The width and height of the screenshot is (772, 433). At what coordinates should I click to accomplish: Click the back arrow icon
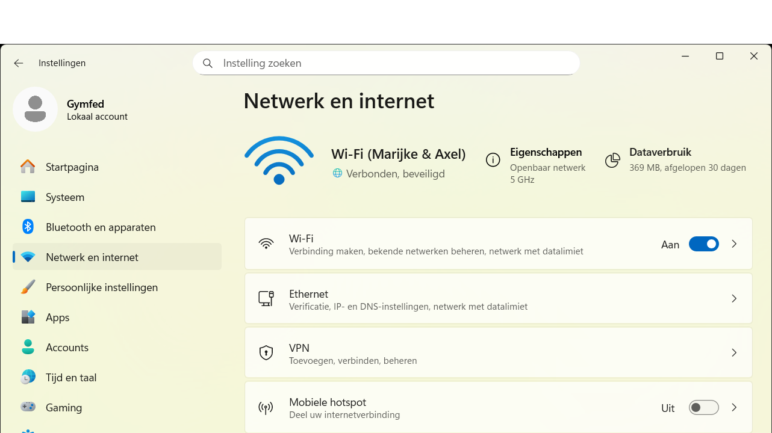(19, 63)
